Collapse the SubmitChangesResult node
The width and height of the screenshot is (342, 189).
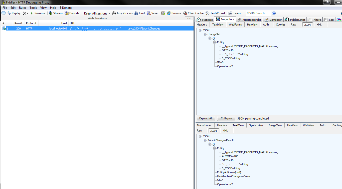205,140
